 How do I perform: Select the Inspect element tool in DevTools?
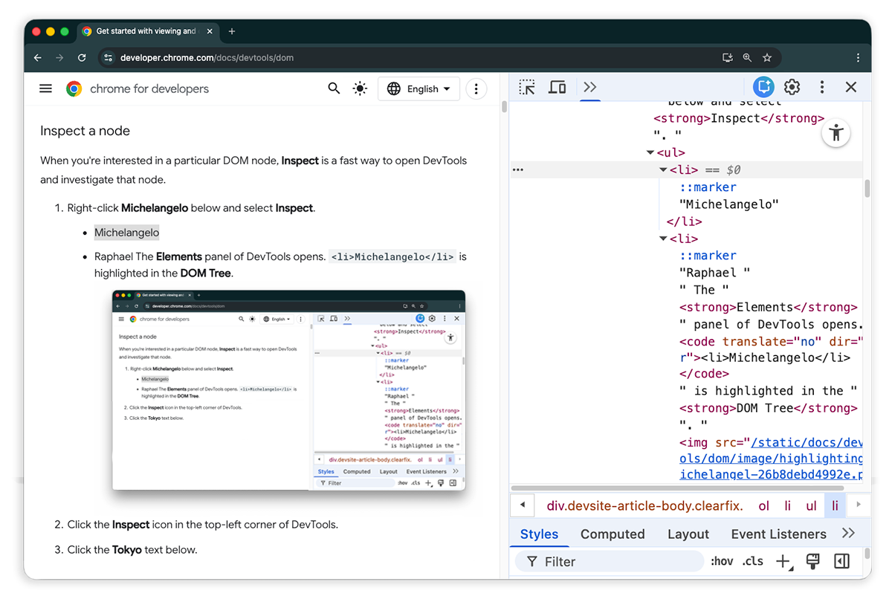pyautogui.click(x=527, y=87)
